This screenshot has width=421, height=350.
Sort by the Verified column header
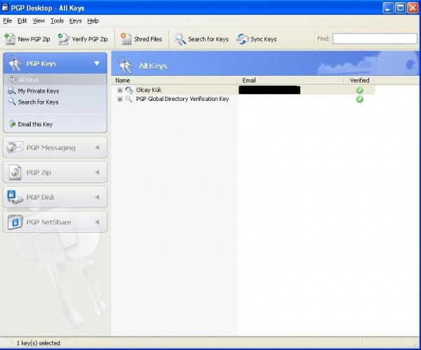click(359, 80)
